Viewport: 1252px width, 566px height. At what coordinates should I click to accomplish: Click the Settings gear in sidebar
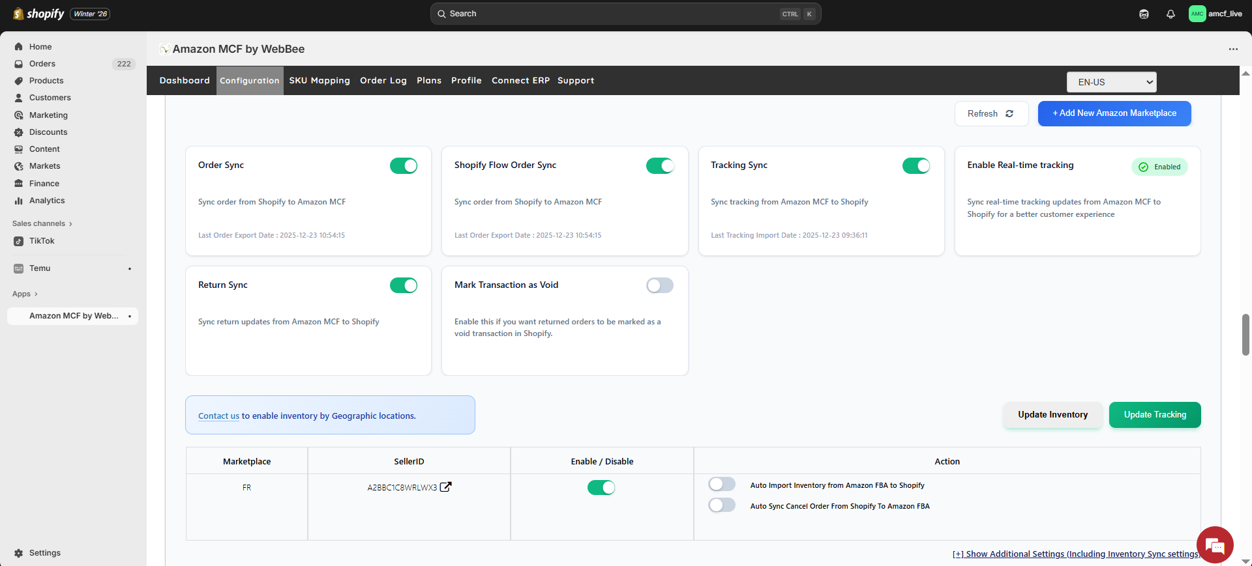(18, 553)
